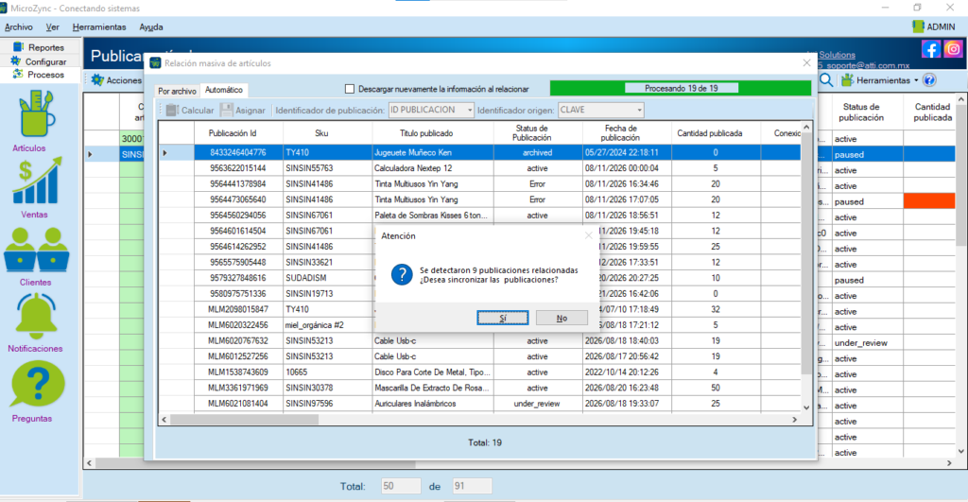This screenshot has height=502, width=968.
Task: Click the ADMIN user icon
Action: pos(918,26)
